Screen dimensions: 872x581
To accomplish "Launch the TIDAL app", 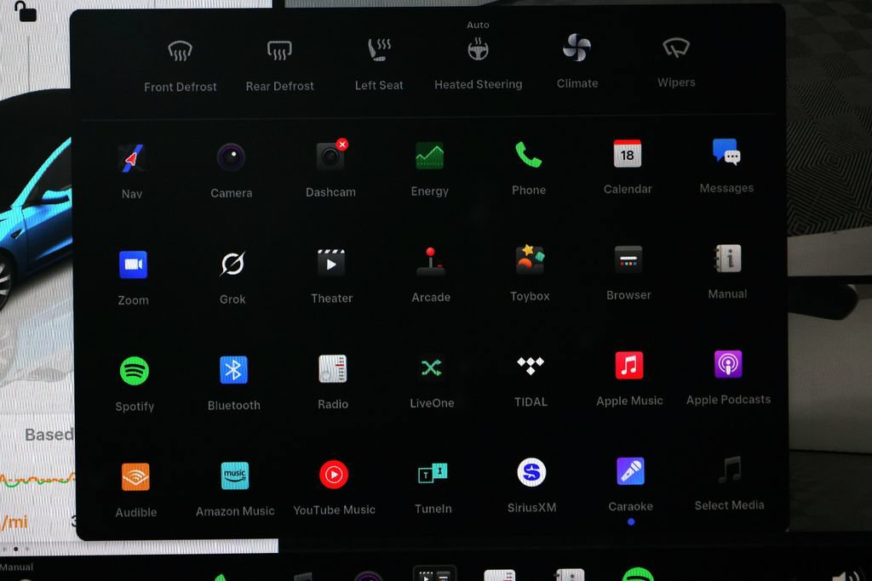I will pyautogui.click(x=531, y=366).
